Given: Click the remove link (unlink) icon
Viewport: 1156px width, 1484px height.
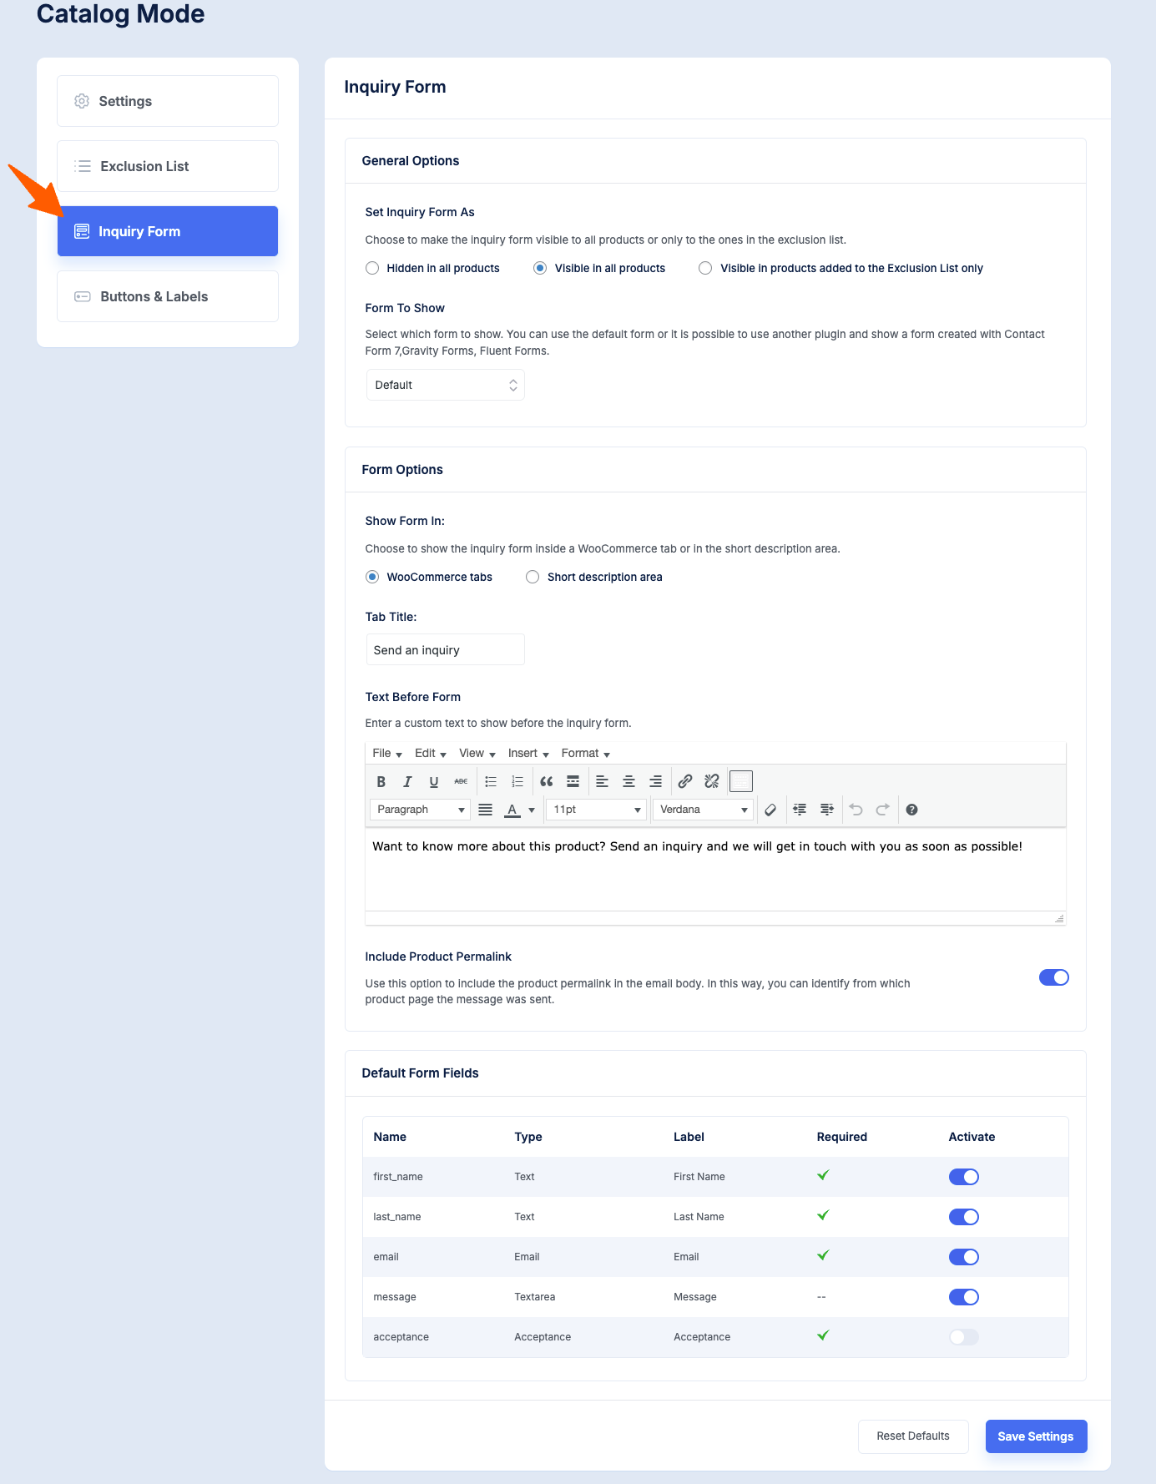Looking at the screenshot, I should (712, 782).
